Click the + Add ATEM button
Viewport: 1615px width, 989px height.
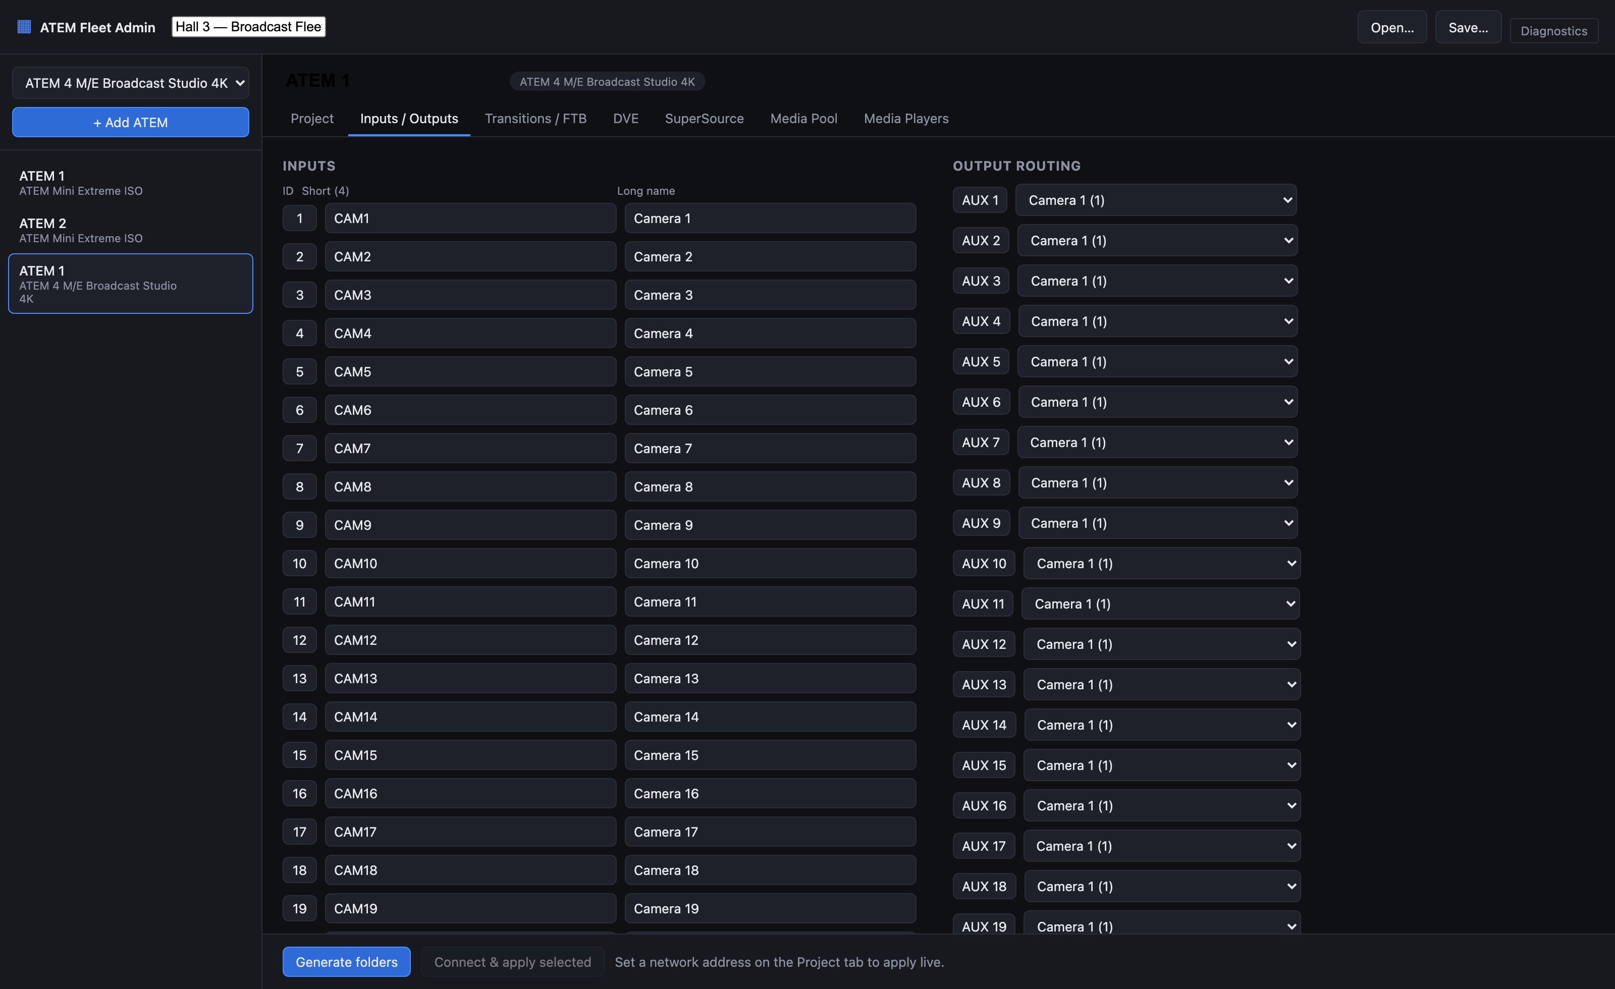[x=130, y=123]
